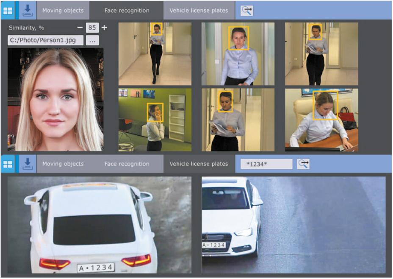Image resolution: width=393 pixels, height=279 pixels.
Task: Open file browser with the "..." button
Action: tap(92, 40)
